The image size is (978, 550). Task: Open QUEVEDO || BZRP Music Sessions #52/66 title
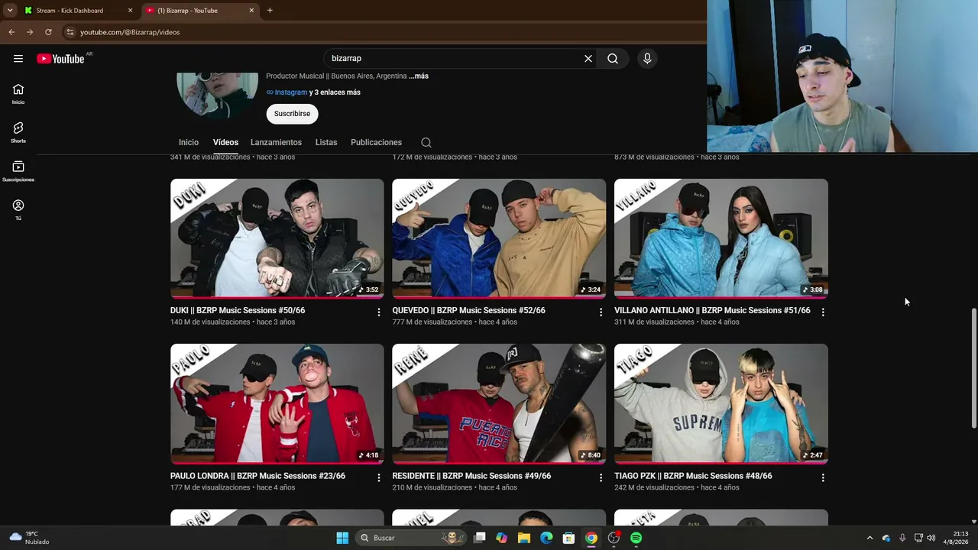coord(468,311)
